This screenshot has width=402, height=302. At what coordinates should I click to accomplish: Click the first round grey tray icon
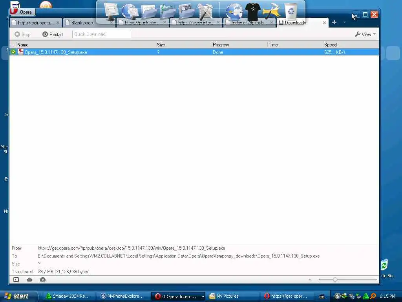tap(337, 296)
